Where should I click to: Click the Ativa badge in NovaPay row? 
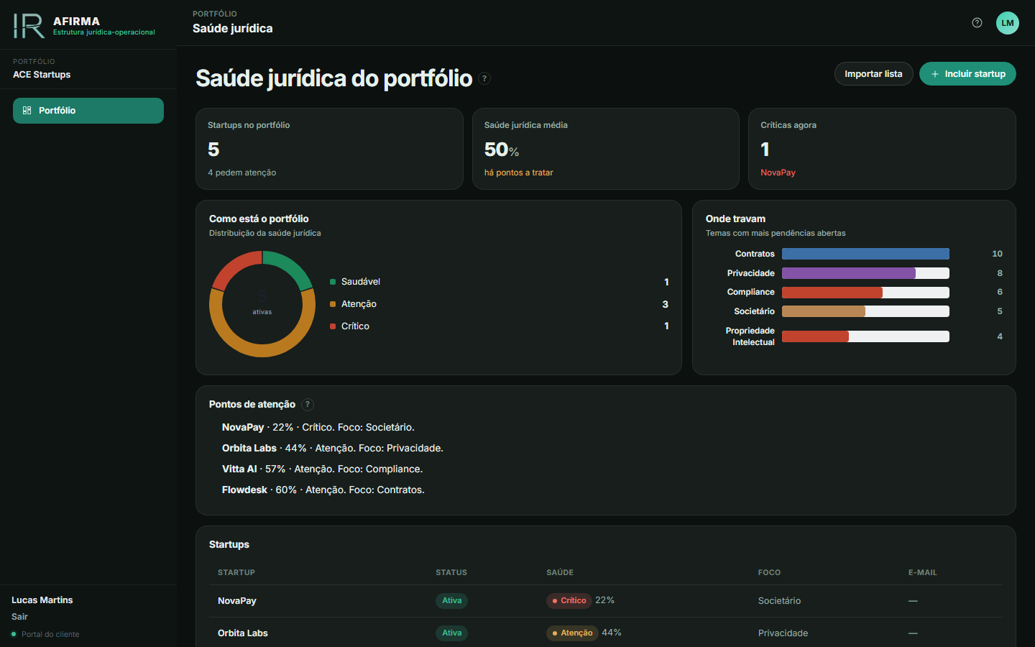(x=452, y=601)
